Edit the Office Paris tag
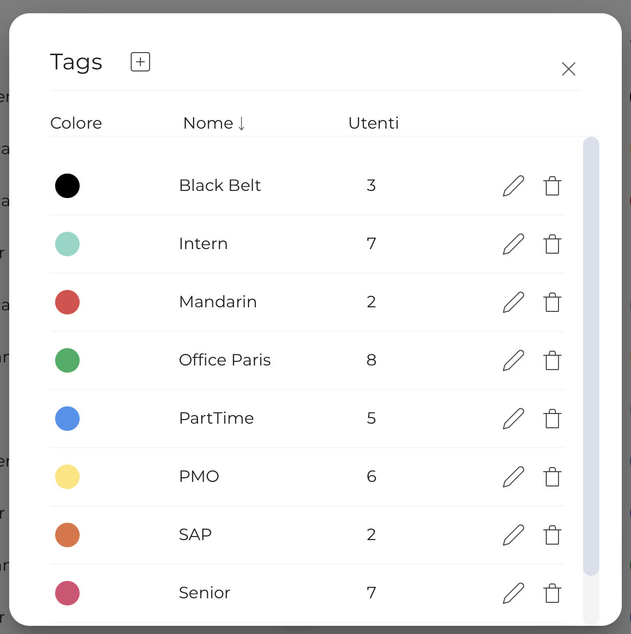The image size is (631, 634). (x=514, y=360)
